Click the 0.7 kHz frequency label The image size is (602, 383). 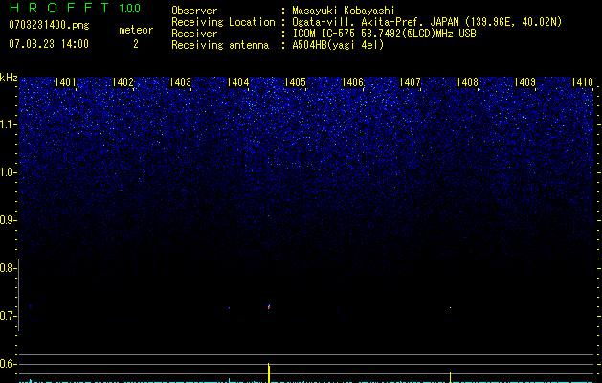pos(8,316)
